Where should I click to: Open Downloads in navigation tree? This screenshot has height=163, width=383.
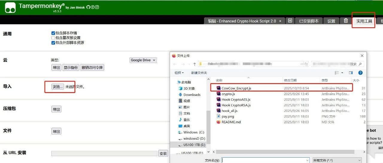point(189,95)
